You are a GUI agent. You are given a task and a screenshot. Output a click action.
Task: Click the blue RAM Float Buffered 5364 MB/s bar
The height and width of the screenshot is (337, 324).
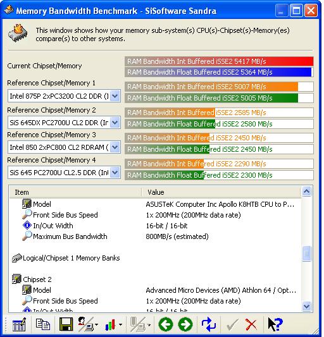coord(219,72)
